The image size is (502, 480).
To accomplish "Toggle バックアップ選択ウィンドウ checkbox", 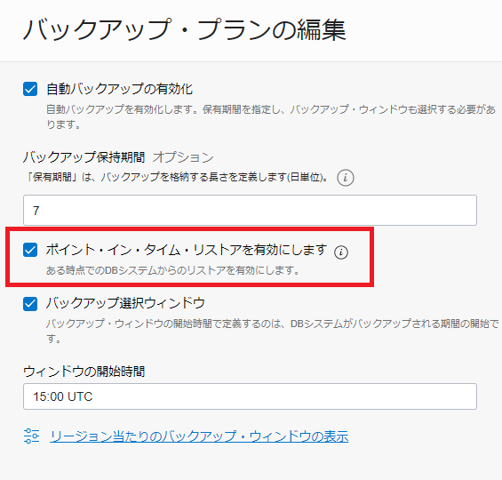I will coord(30,304).
